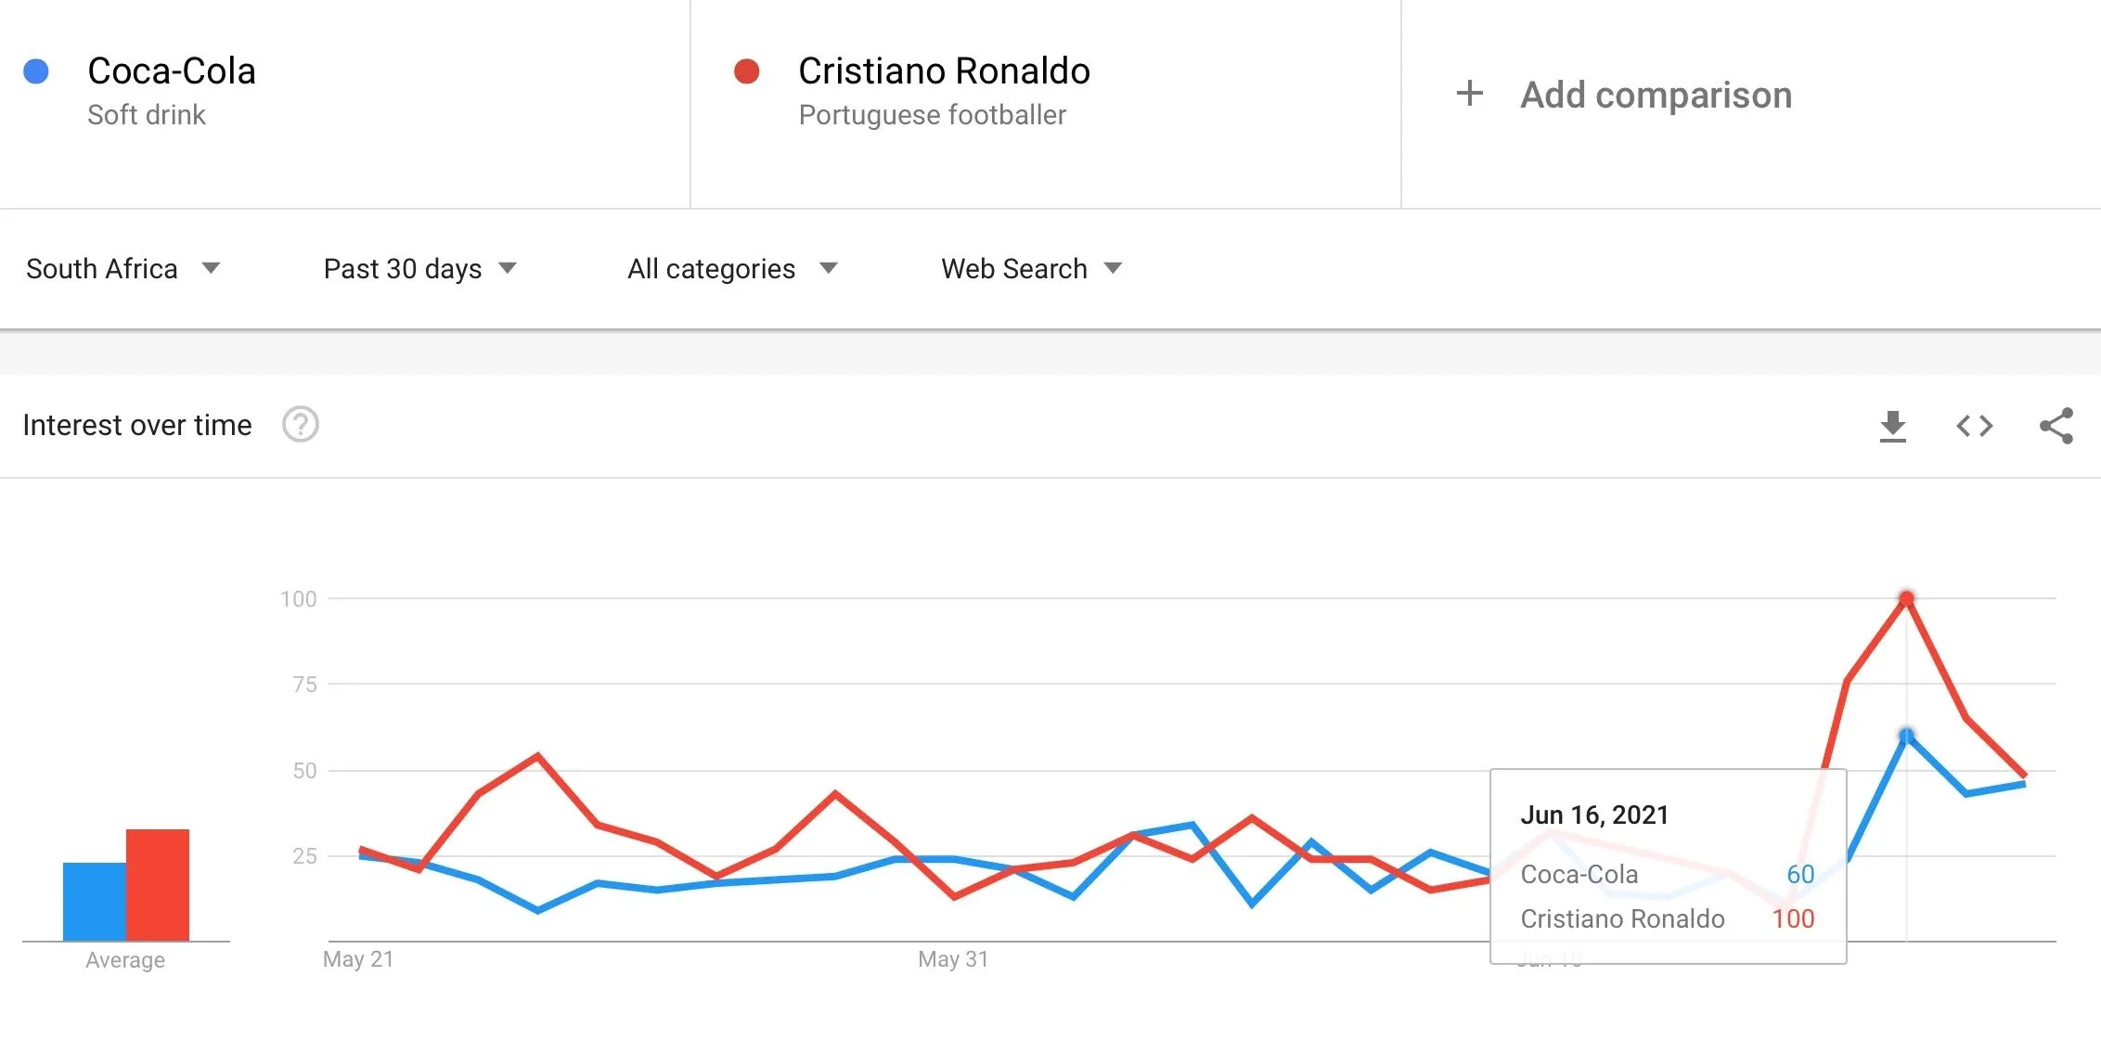
Task: Click the blue average bar
Action: pos(94,901)
